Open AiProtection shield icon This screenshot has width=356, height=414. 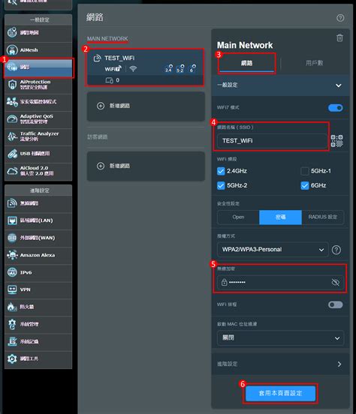[x=12, y=85]
